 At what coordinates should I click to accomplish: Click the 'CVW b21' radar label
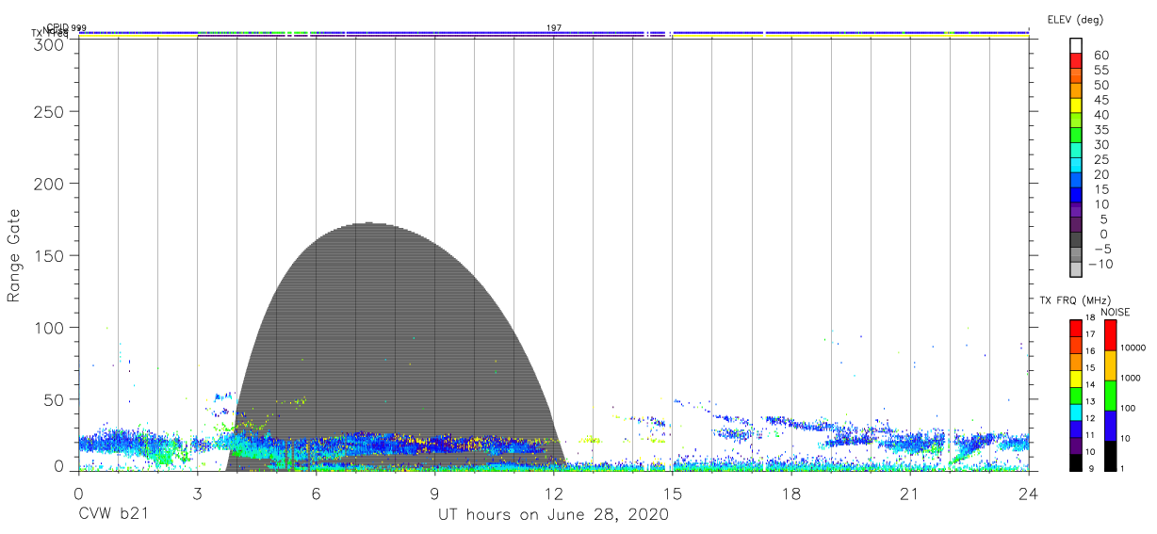113,515
